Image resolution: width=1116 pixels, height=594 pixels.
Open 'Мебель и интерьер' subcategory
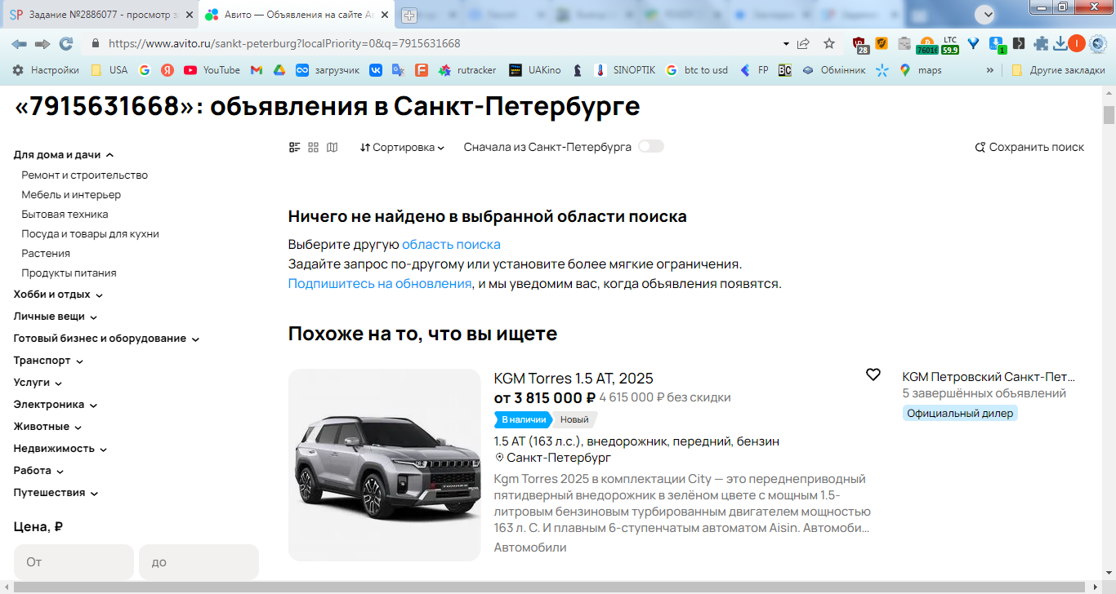click(71, 195)
